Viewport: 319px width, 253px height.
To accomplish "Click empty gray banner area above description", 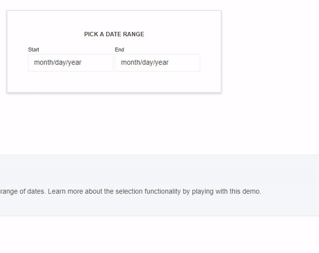I will (x=159, y=167).
